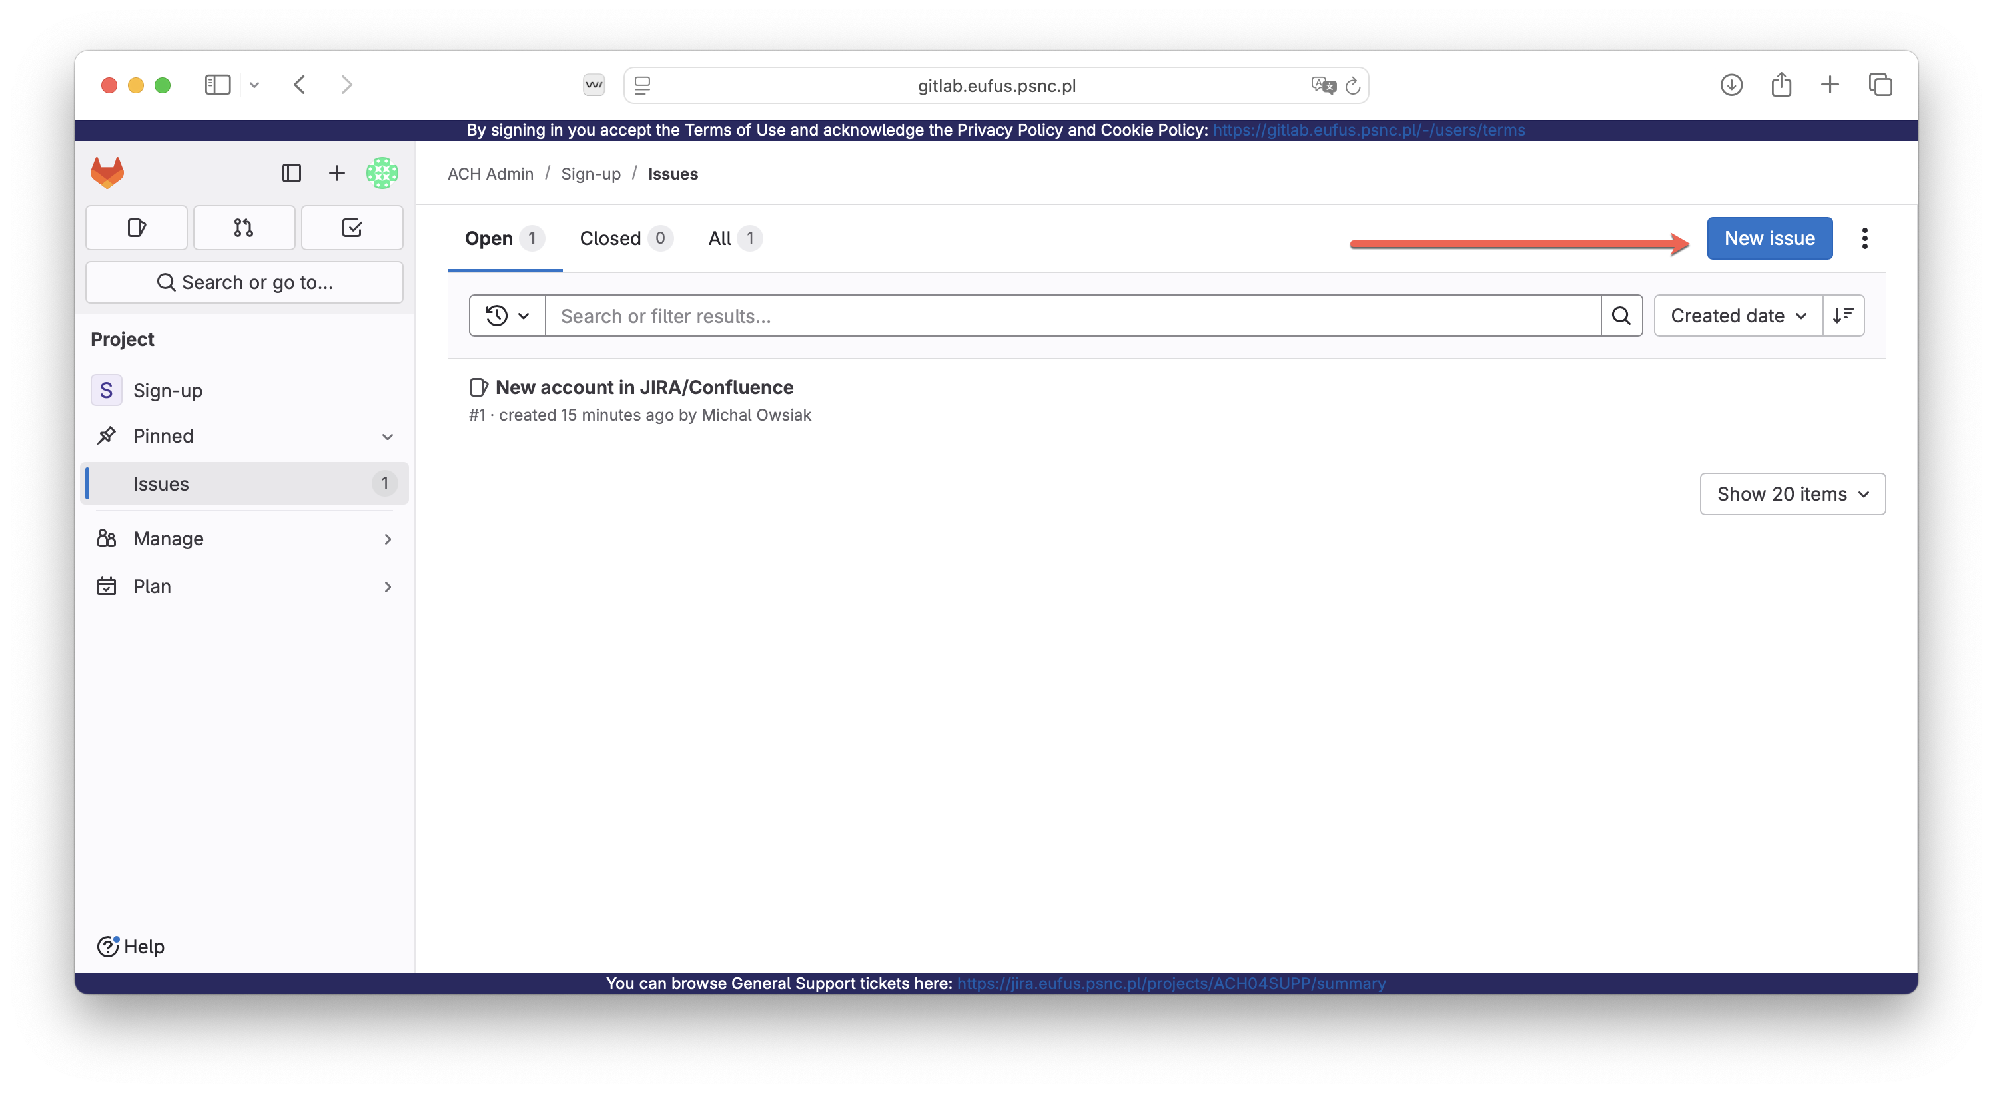Show Safari downloads
The image size is (1993, 1093).
pyautogui.click(x=1731, y=85)
